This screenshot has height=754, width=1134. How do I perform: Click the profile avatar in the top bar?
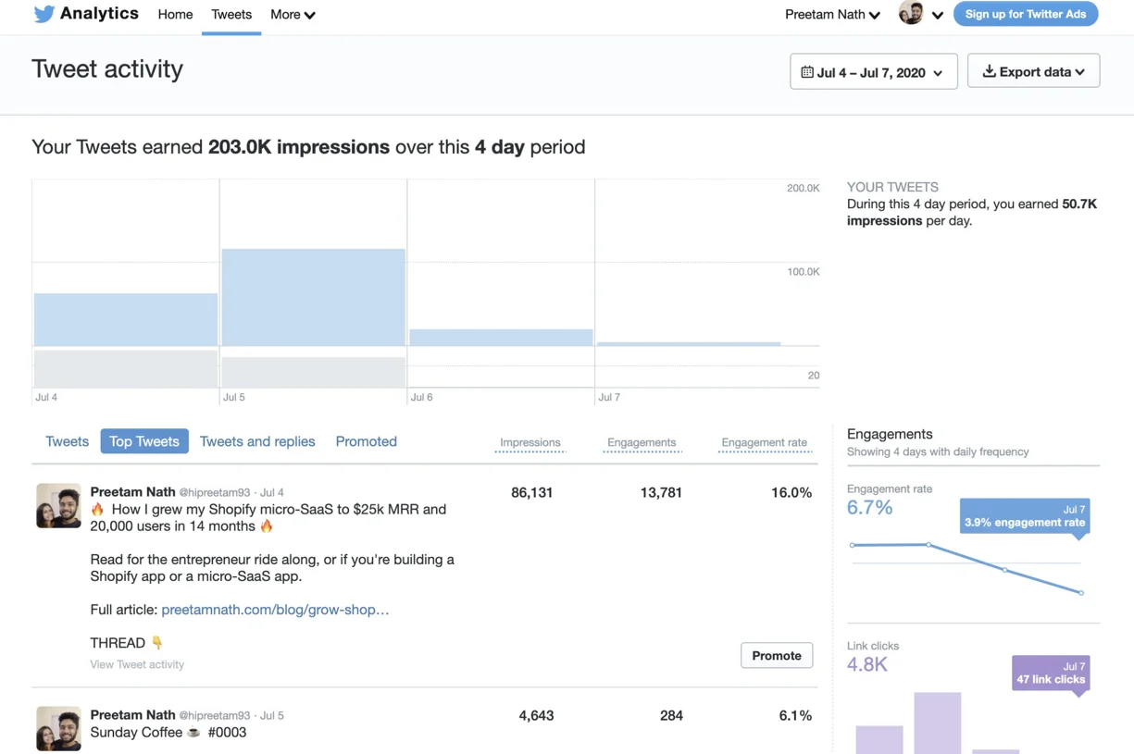911,14
